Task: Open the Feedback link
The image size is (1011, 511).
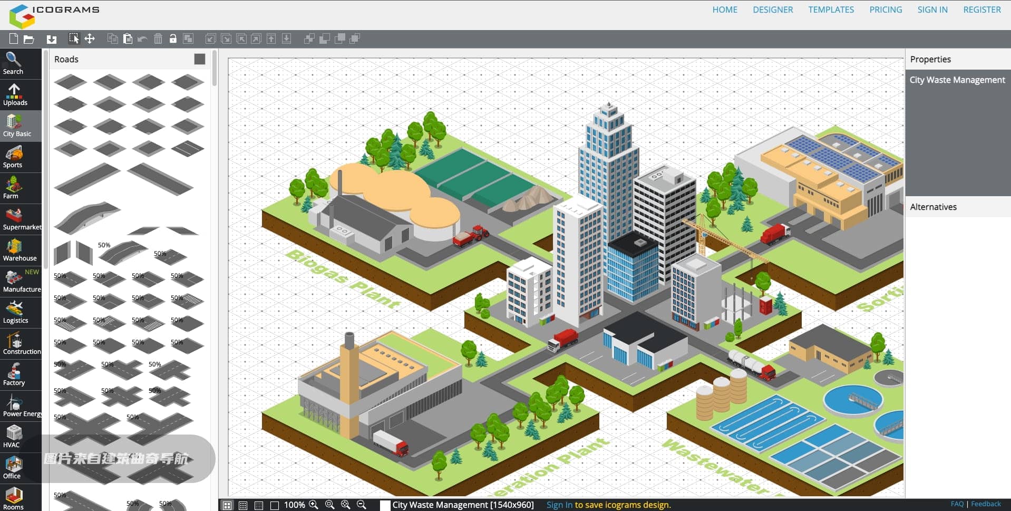Action: coord(986,504)
